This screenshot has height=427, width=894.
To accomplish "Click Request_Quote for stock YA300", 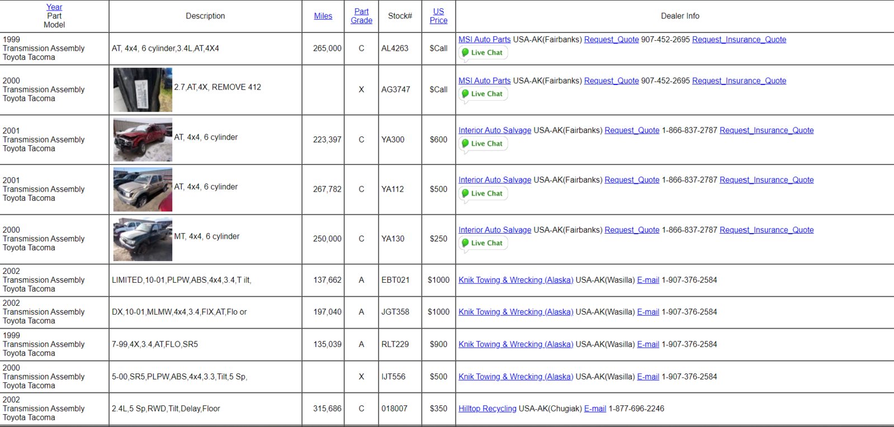I will click(632, 131).
